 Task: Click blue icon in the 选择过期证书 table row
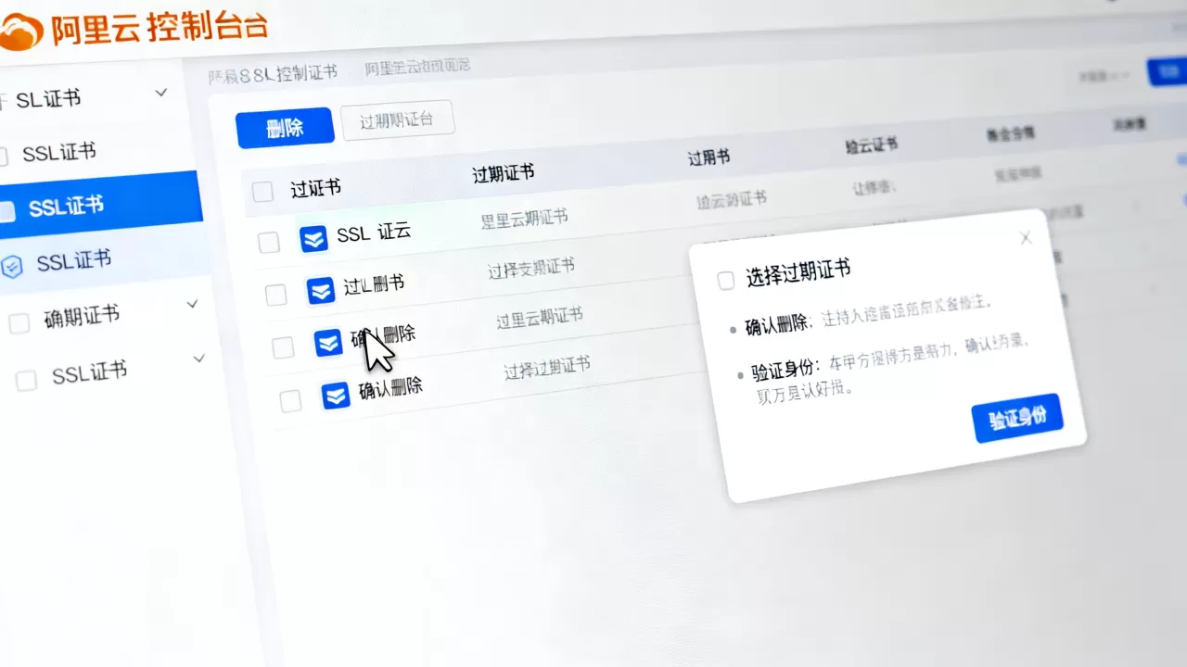336,396
